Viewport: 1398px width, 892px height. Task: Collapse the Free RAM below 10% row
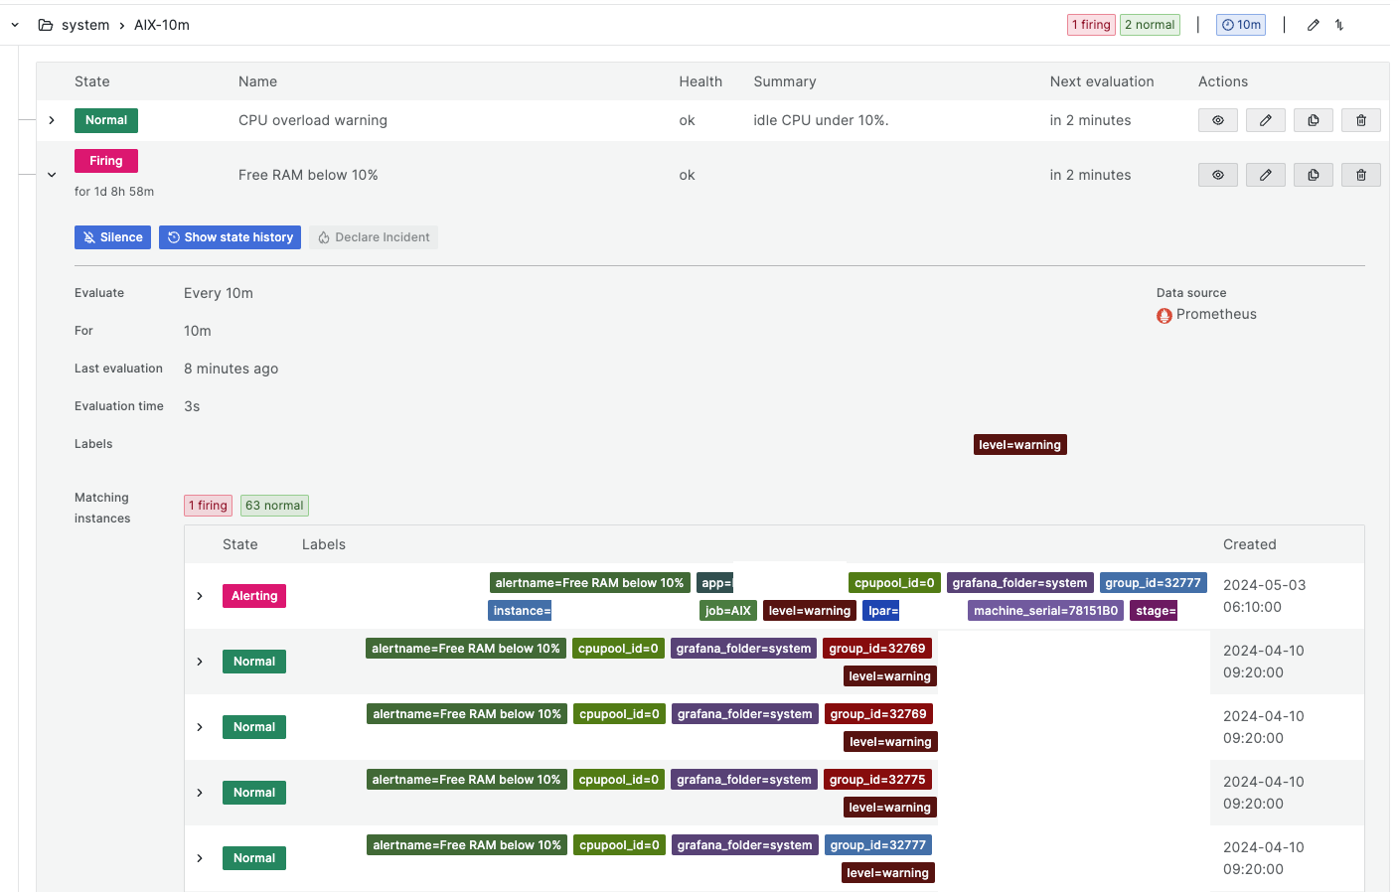click(x=52, y=175)
